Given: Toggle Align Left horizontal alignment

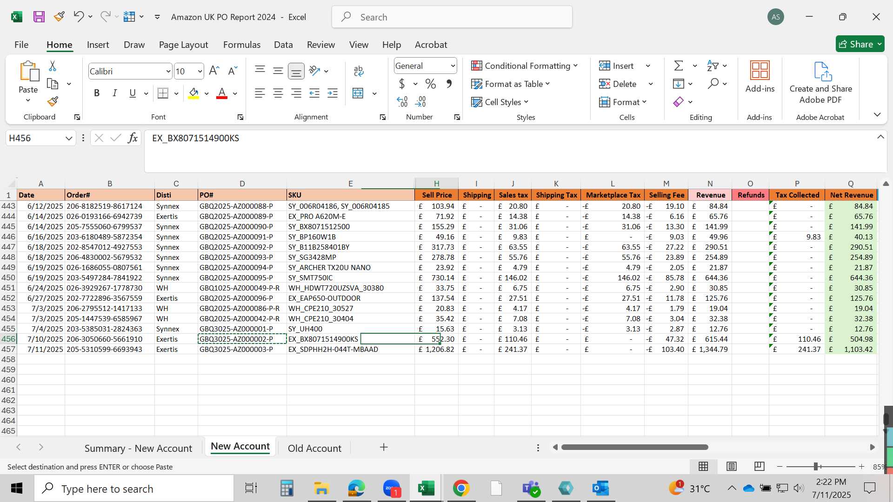Looking at the screenshot, I should pyautogui.click(x=260, y=93).
